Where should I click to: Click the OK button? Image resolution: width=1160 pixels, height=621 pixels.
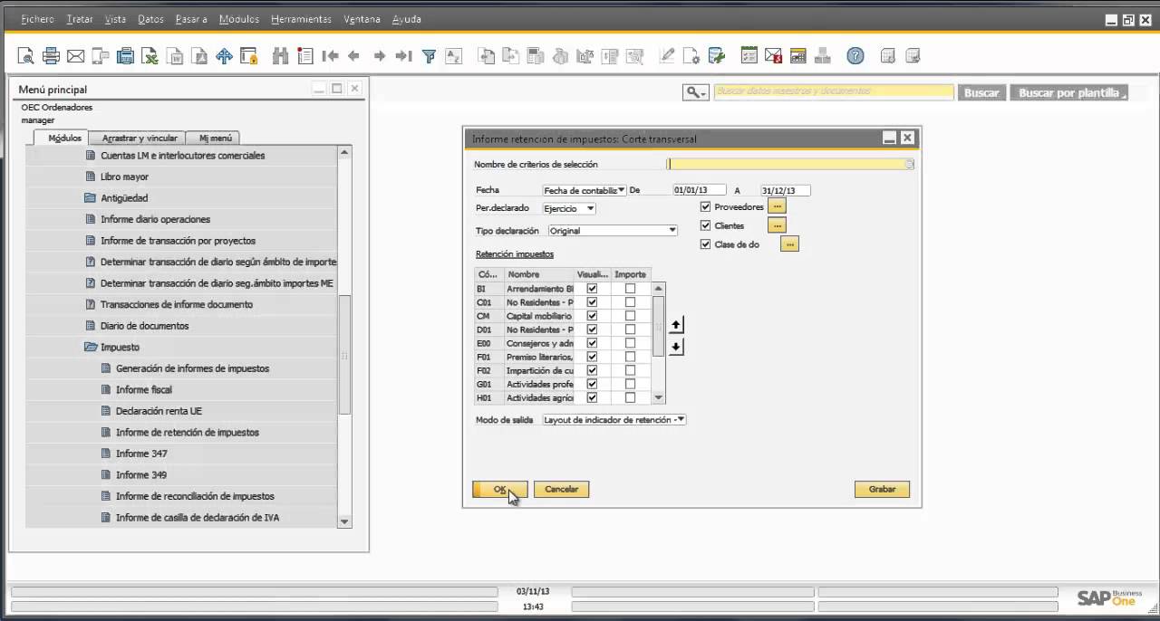[499, 489]
